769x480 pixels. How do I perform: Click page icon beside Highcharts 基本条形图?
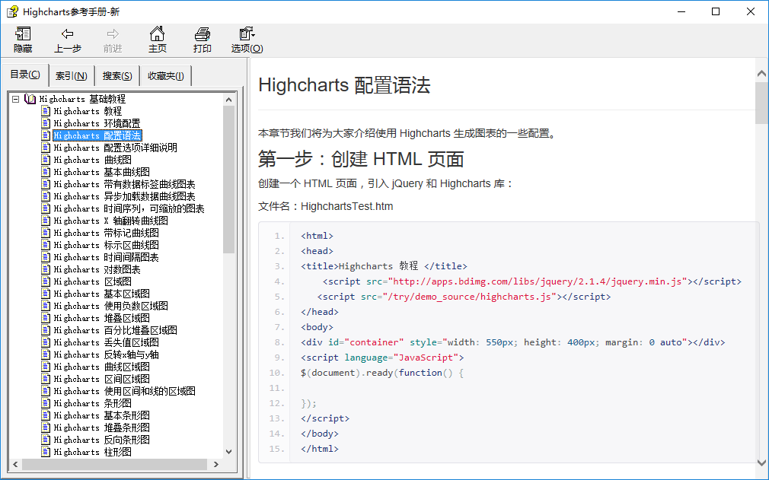pyautogui.click(x=46, y=415)
